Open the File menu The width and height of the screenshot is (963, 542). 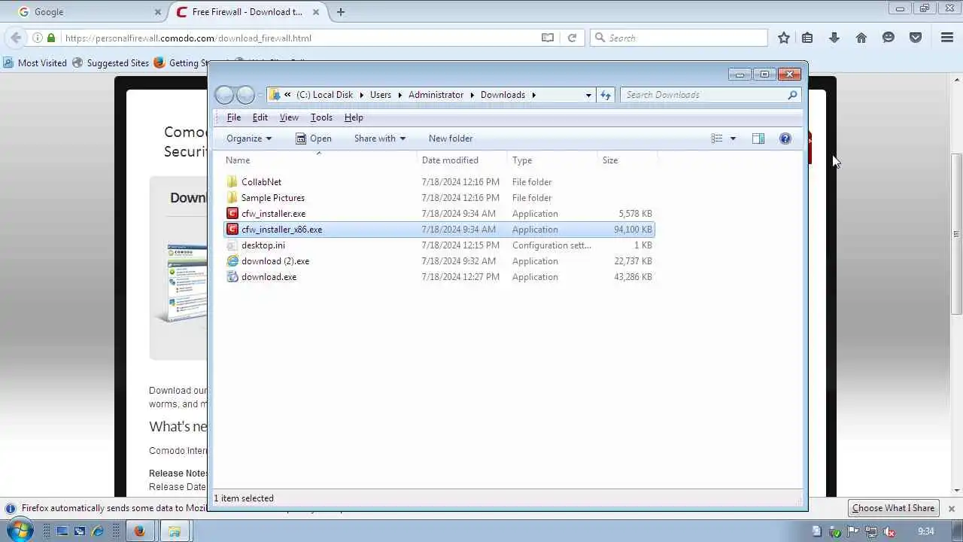pos(234,117)
